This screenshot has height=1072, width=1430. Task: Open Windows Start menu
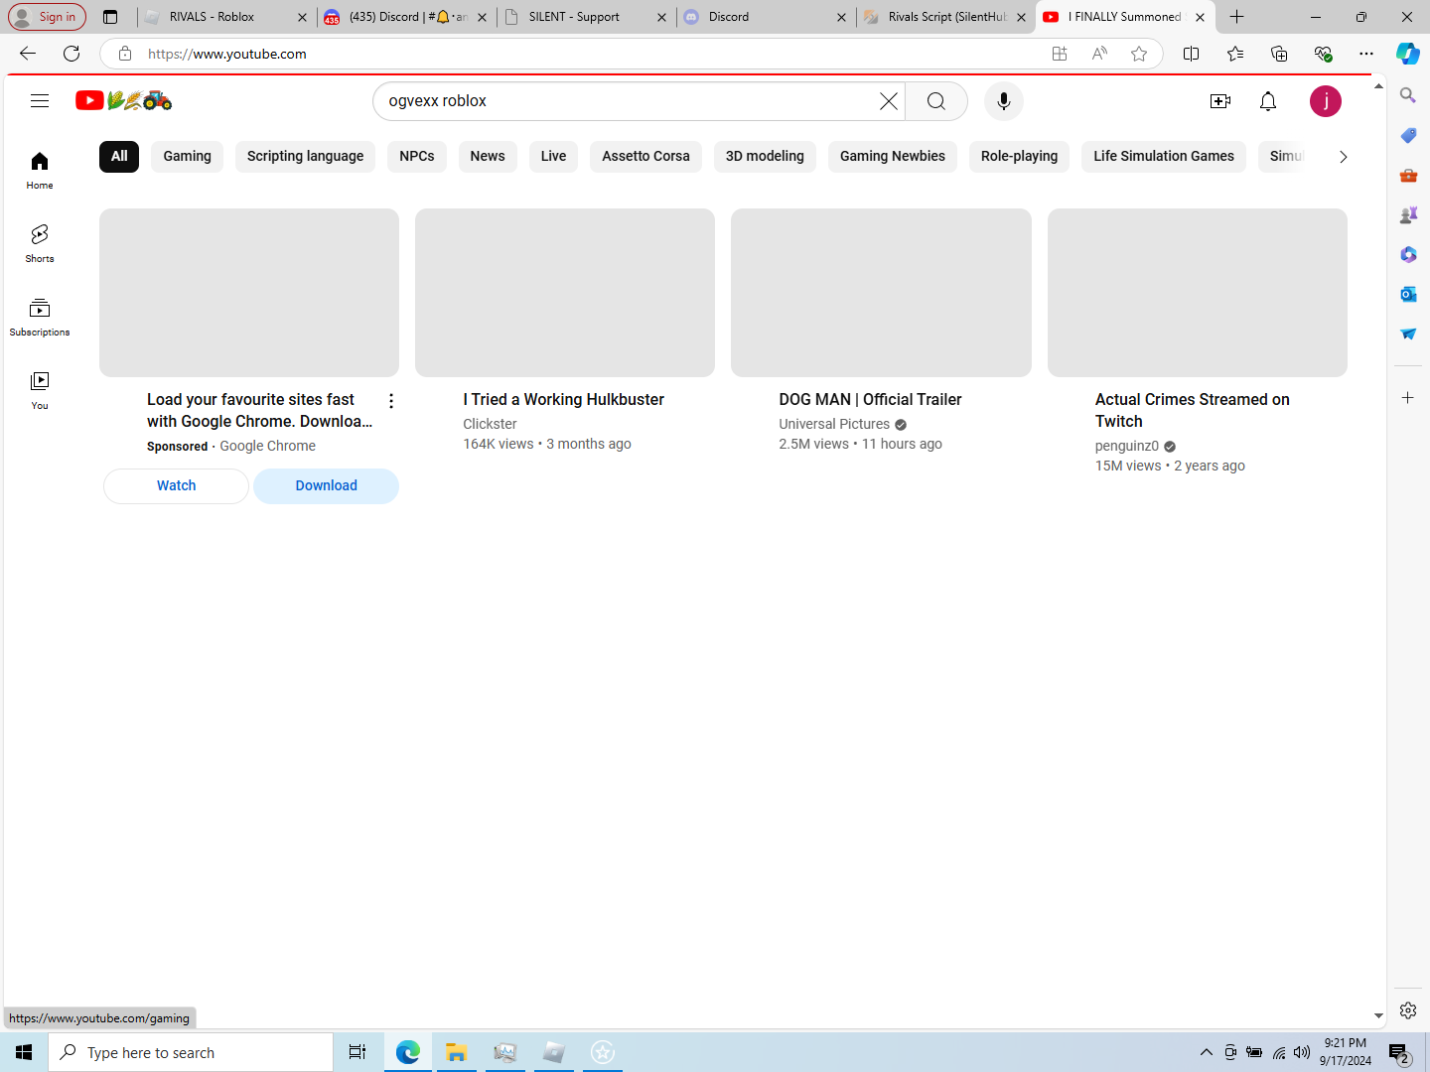point(24,1052)
